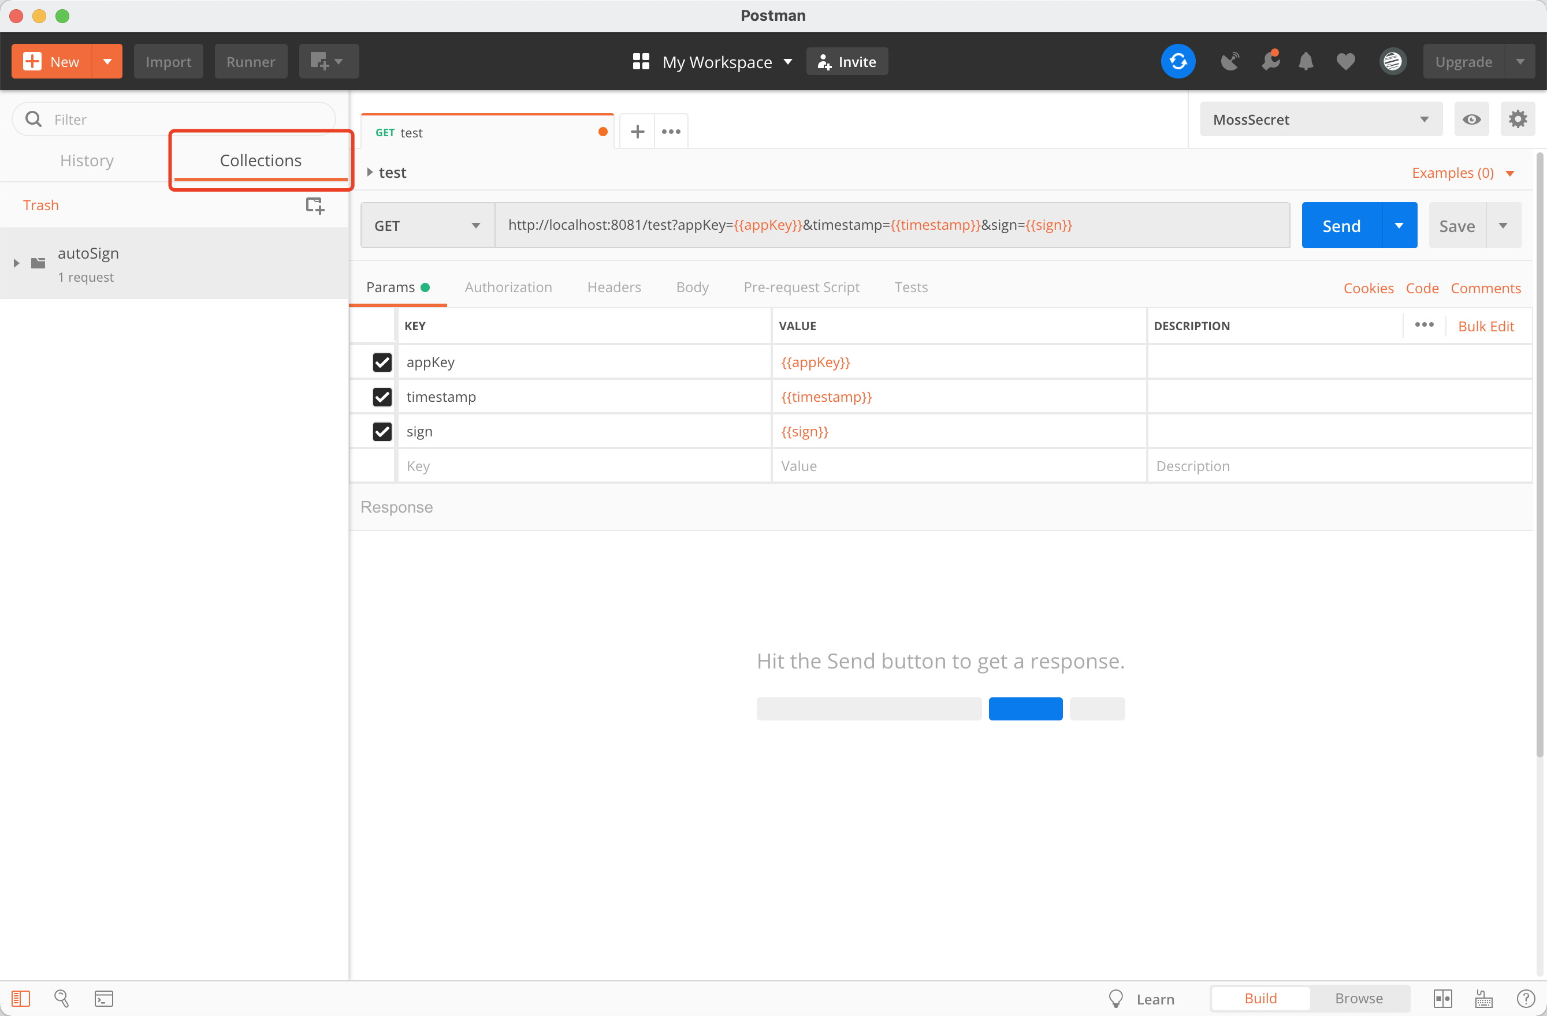Disable the sign parameter checkbox
This screenshot has height=1016, width=1547.
click(x=382, y=431)
